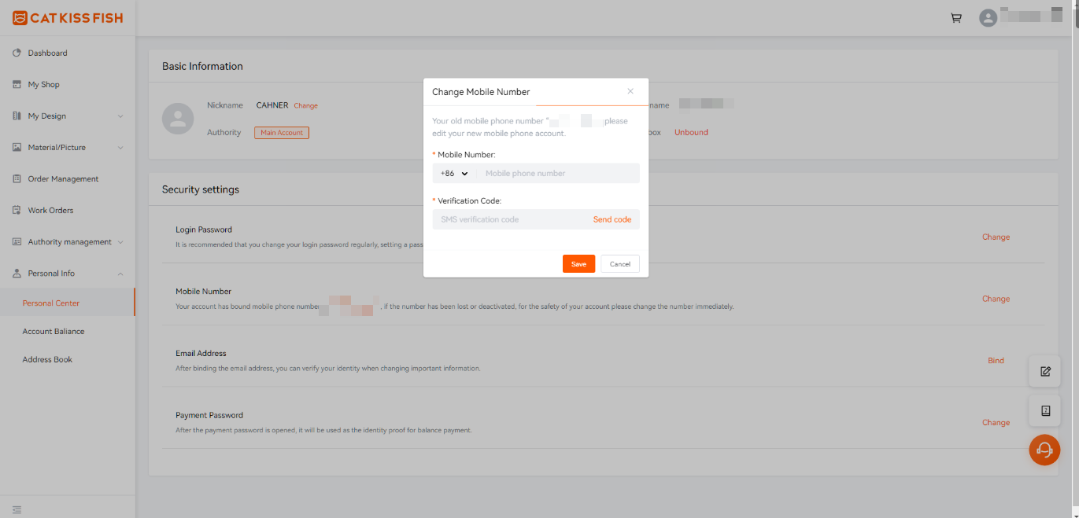Open the floating feedback edit icon

pyautogui.click(x=1045, y=371)
